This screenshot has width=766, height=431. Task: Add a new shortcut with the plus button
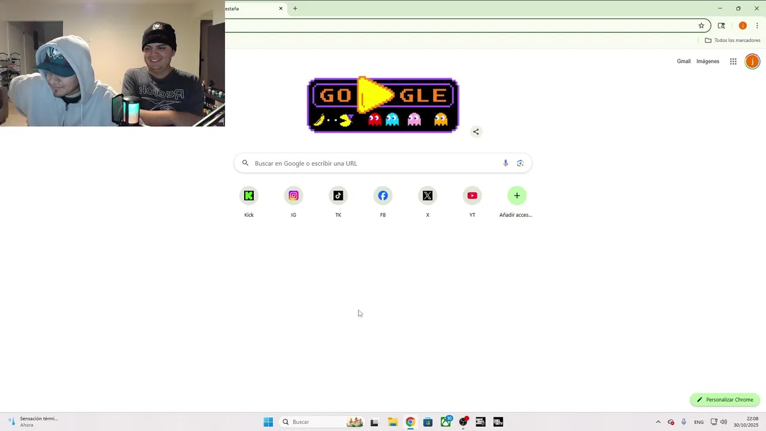point(517,196)
